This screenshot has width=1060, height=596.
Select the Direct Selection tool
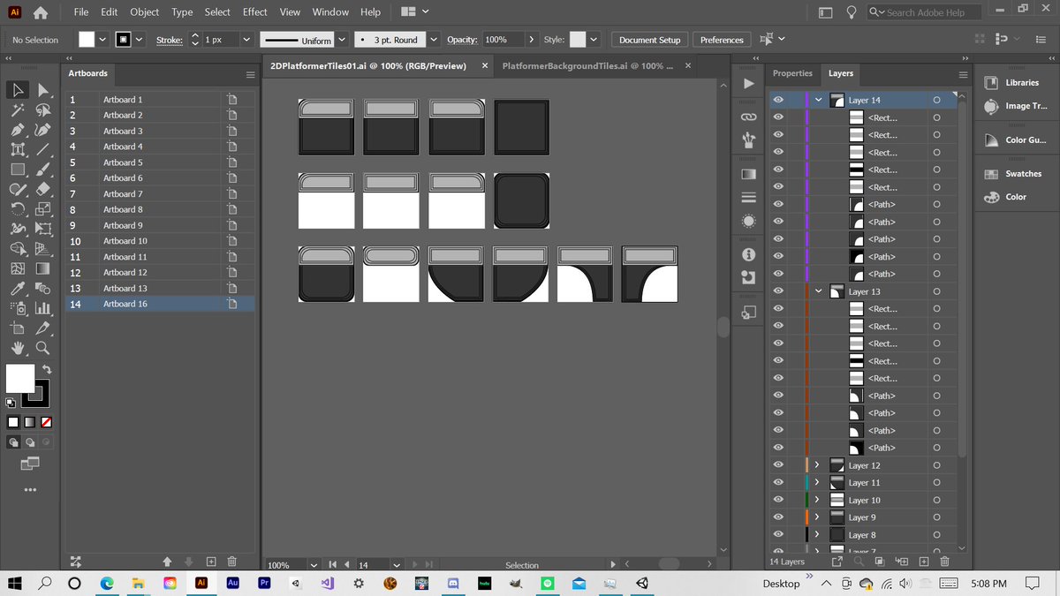(42, 90)
